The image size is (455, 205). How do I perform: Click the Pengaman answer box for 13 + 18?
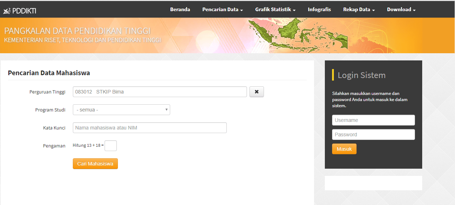111,146
